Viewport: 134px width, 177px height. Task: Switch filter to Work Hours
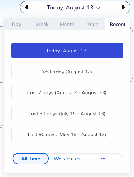pyautogui.click(x=67, y=159)
